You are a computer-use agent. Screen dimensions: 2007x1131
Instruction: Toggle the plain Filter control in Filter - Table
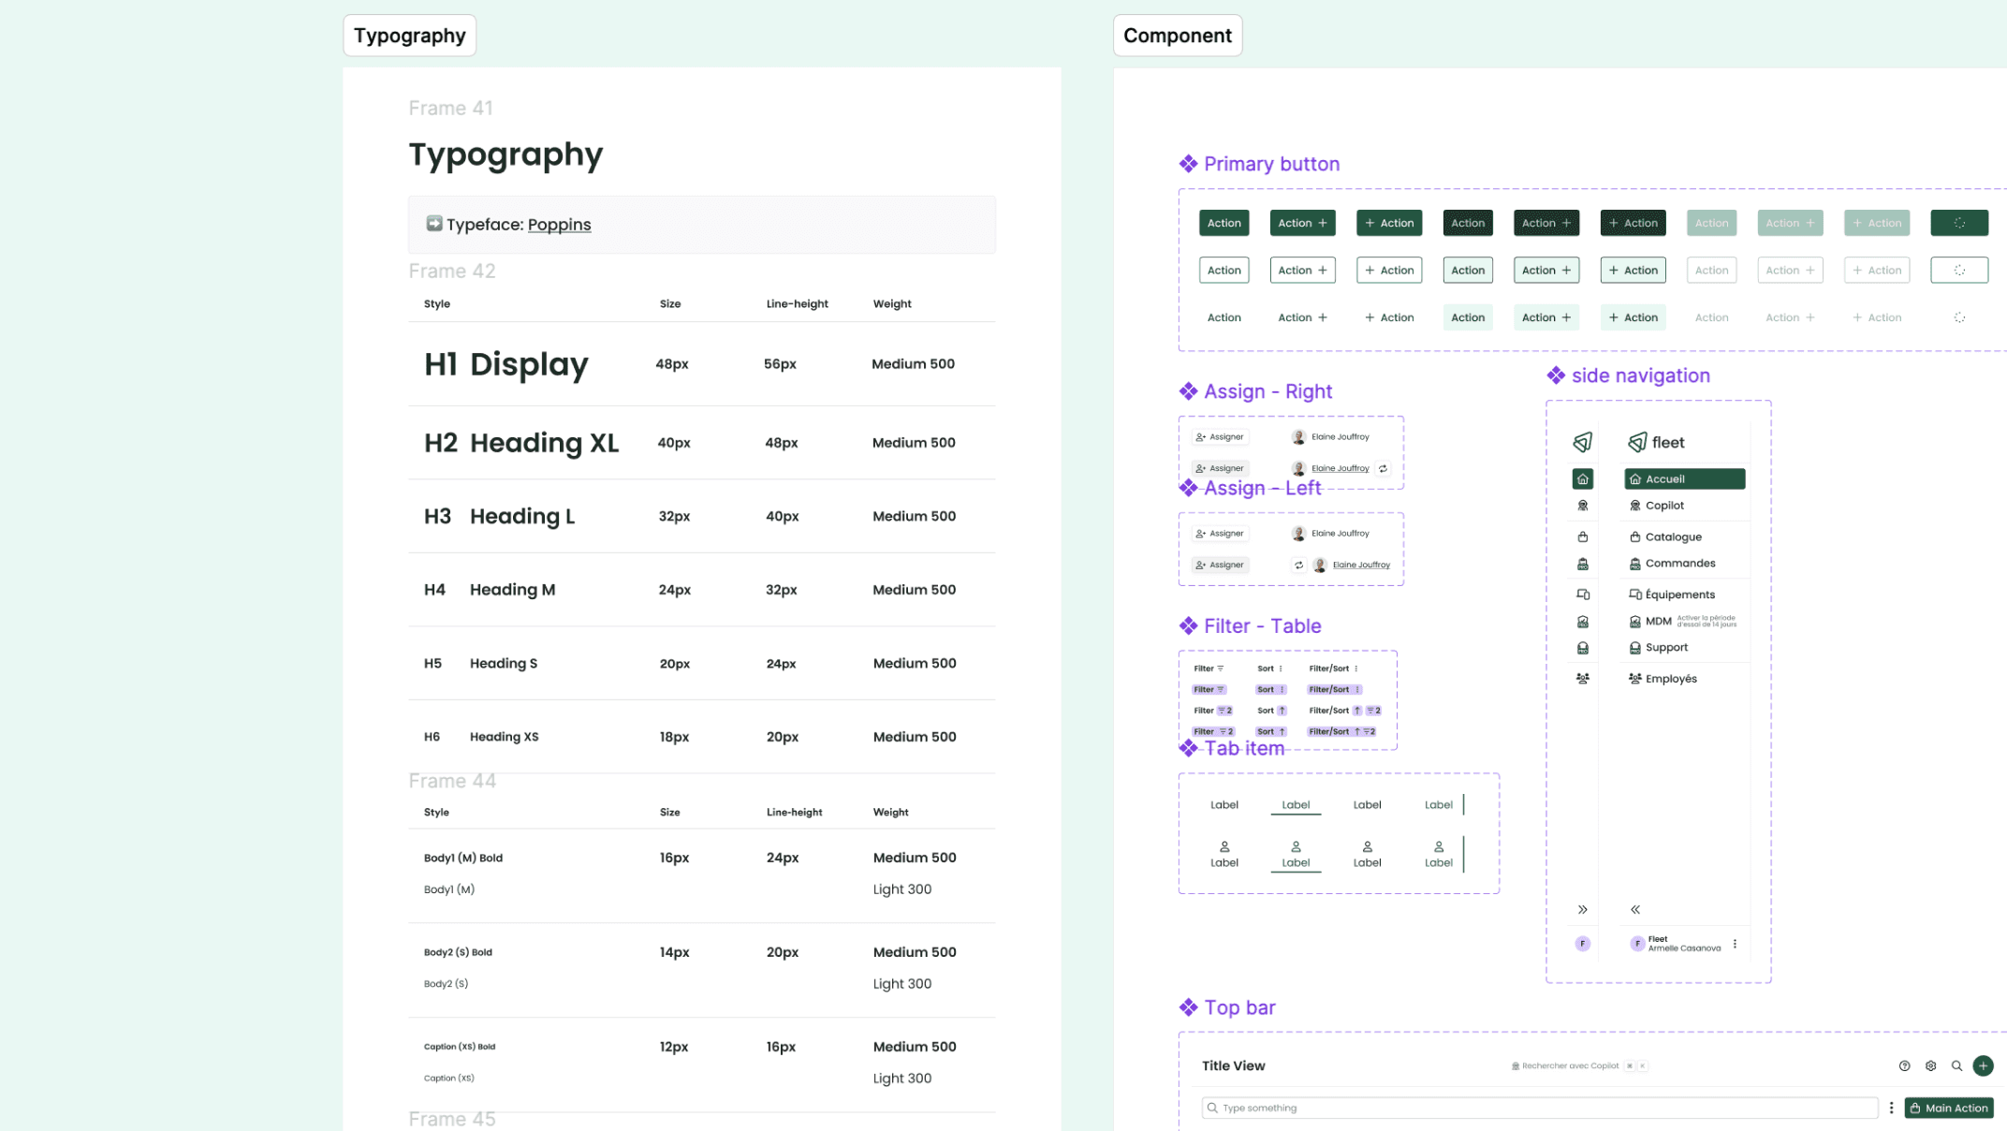pos(1209,668)
